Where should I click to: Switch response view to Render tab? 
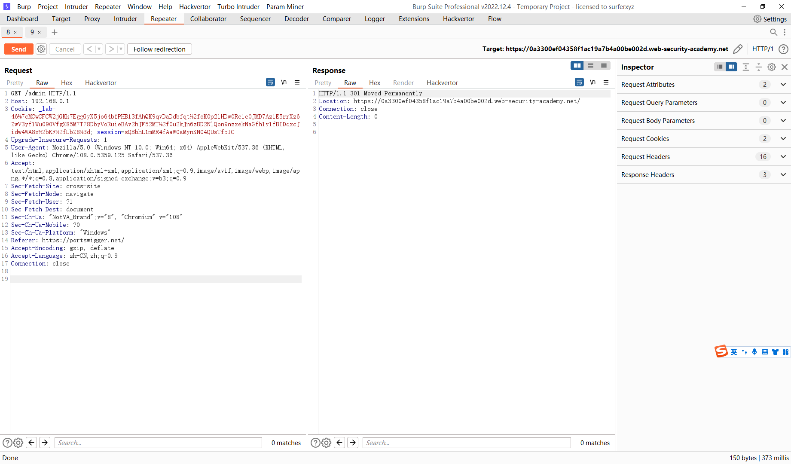click(403, 83)
